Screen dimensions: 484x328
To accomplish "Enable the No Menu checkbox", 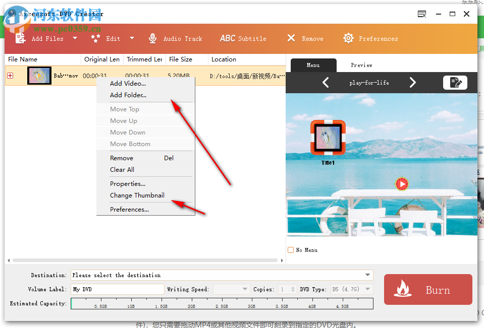I will click(291, 249).
